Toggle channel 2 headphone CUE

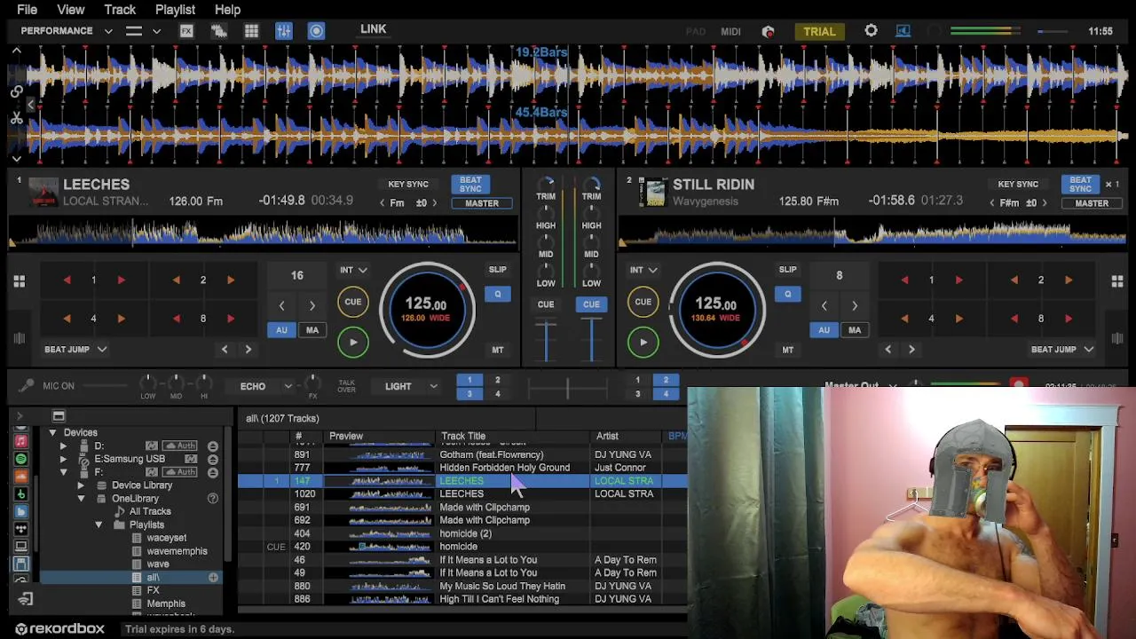pyautogui.click(x=591, y=304)
